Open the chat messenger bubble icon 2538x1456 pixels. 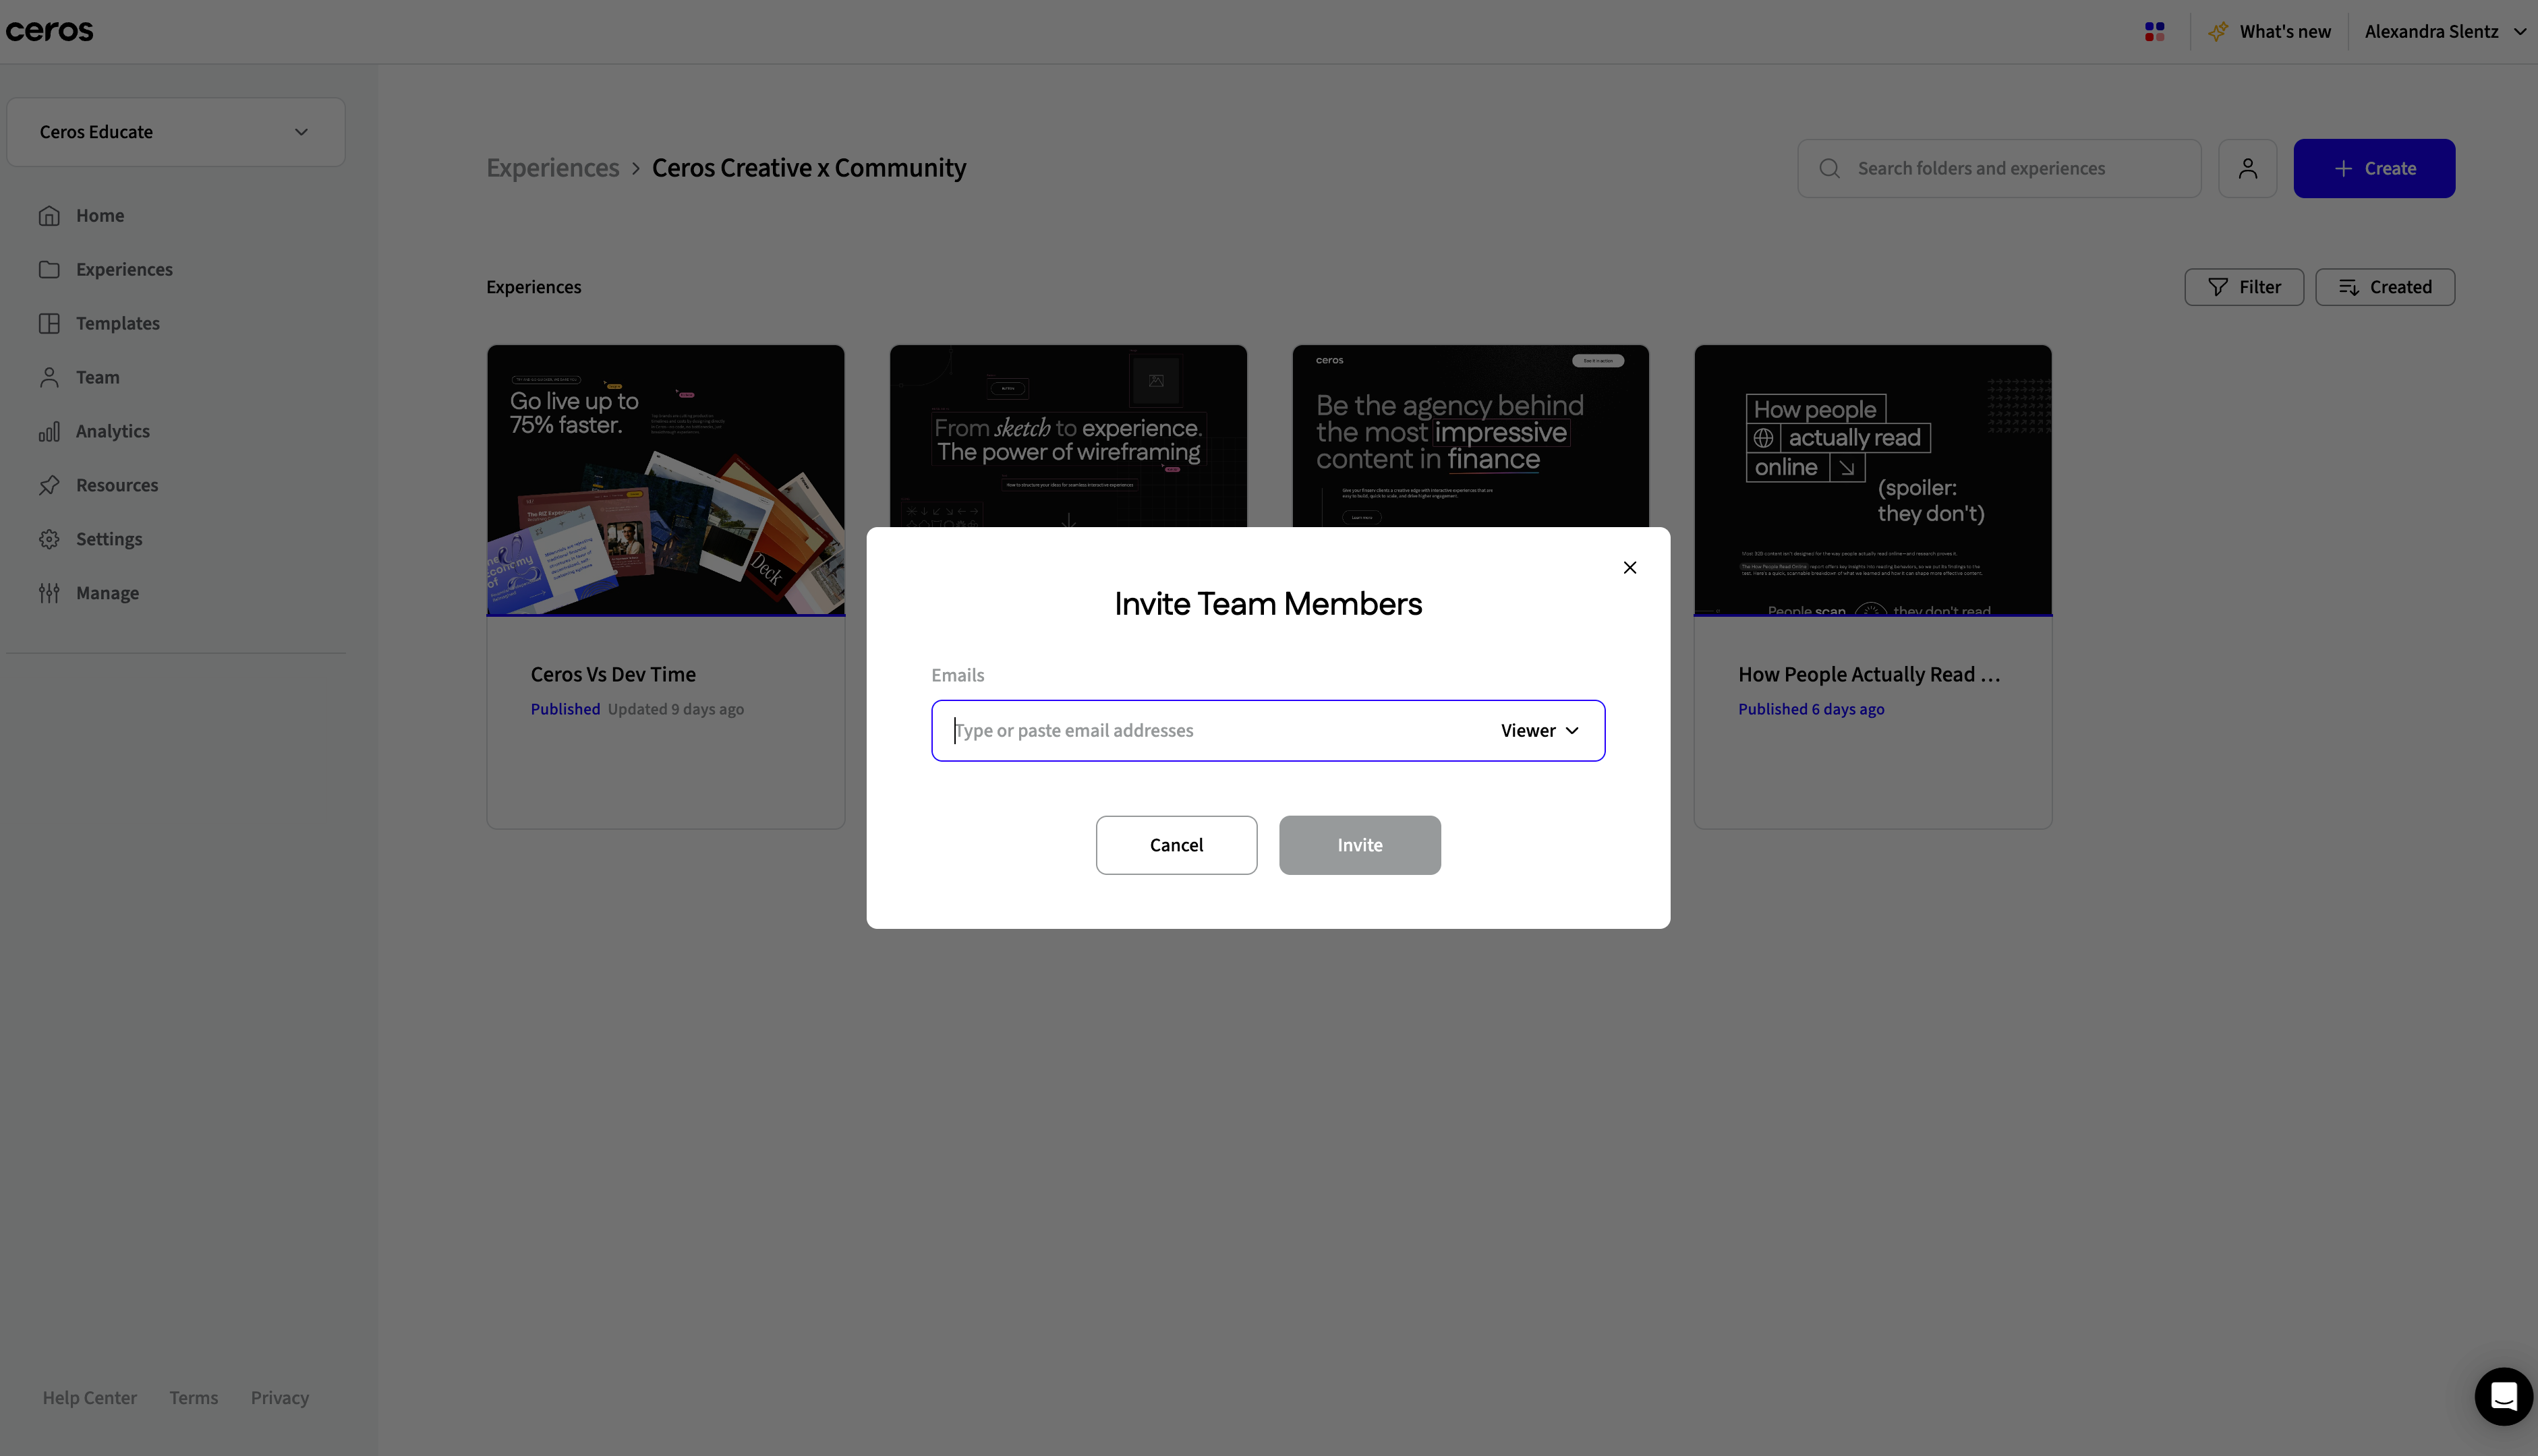pyautogui.click(x=2504, y=1397)
